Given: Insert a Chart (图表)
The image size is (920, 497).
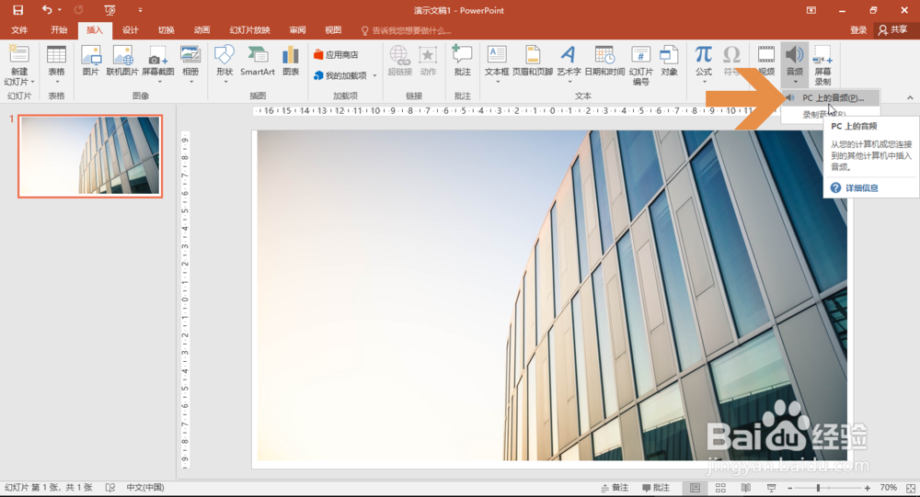Looking at the screenshot, I should click(291, 61).
